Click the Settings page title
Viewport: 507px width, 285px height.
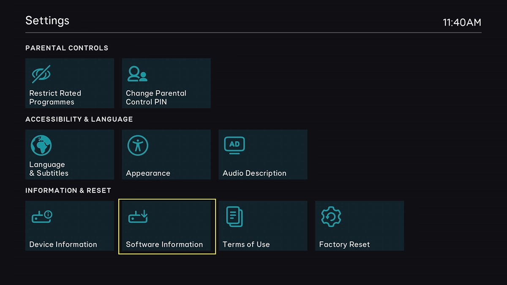pos(47,20)
